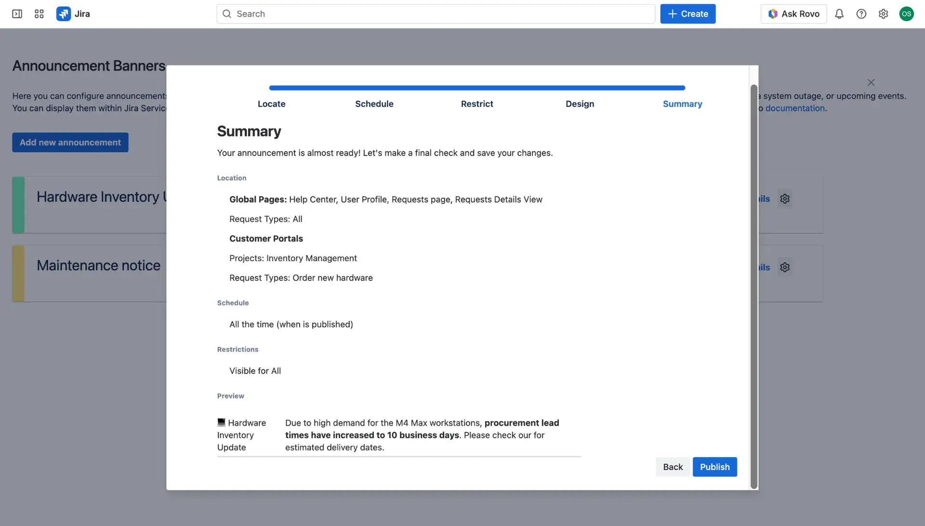Image resolution: width=925 pixels, height=526 pixels.
Task: Open notifications via the bell icon
Action: (839, 13)
